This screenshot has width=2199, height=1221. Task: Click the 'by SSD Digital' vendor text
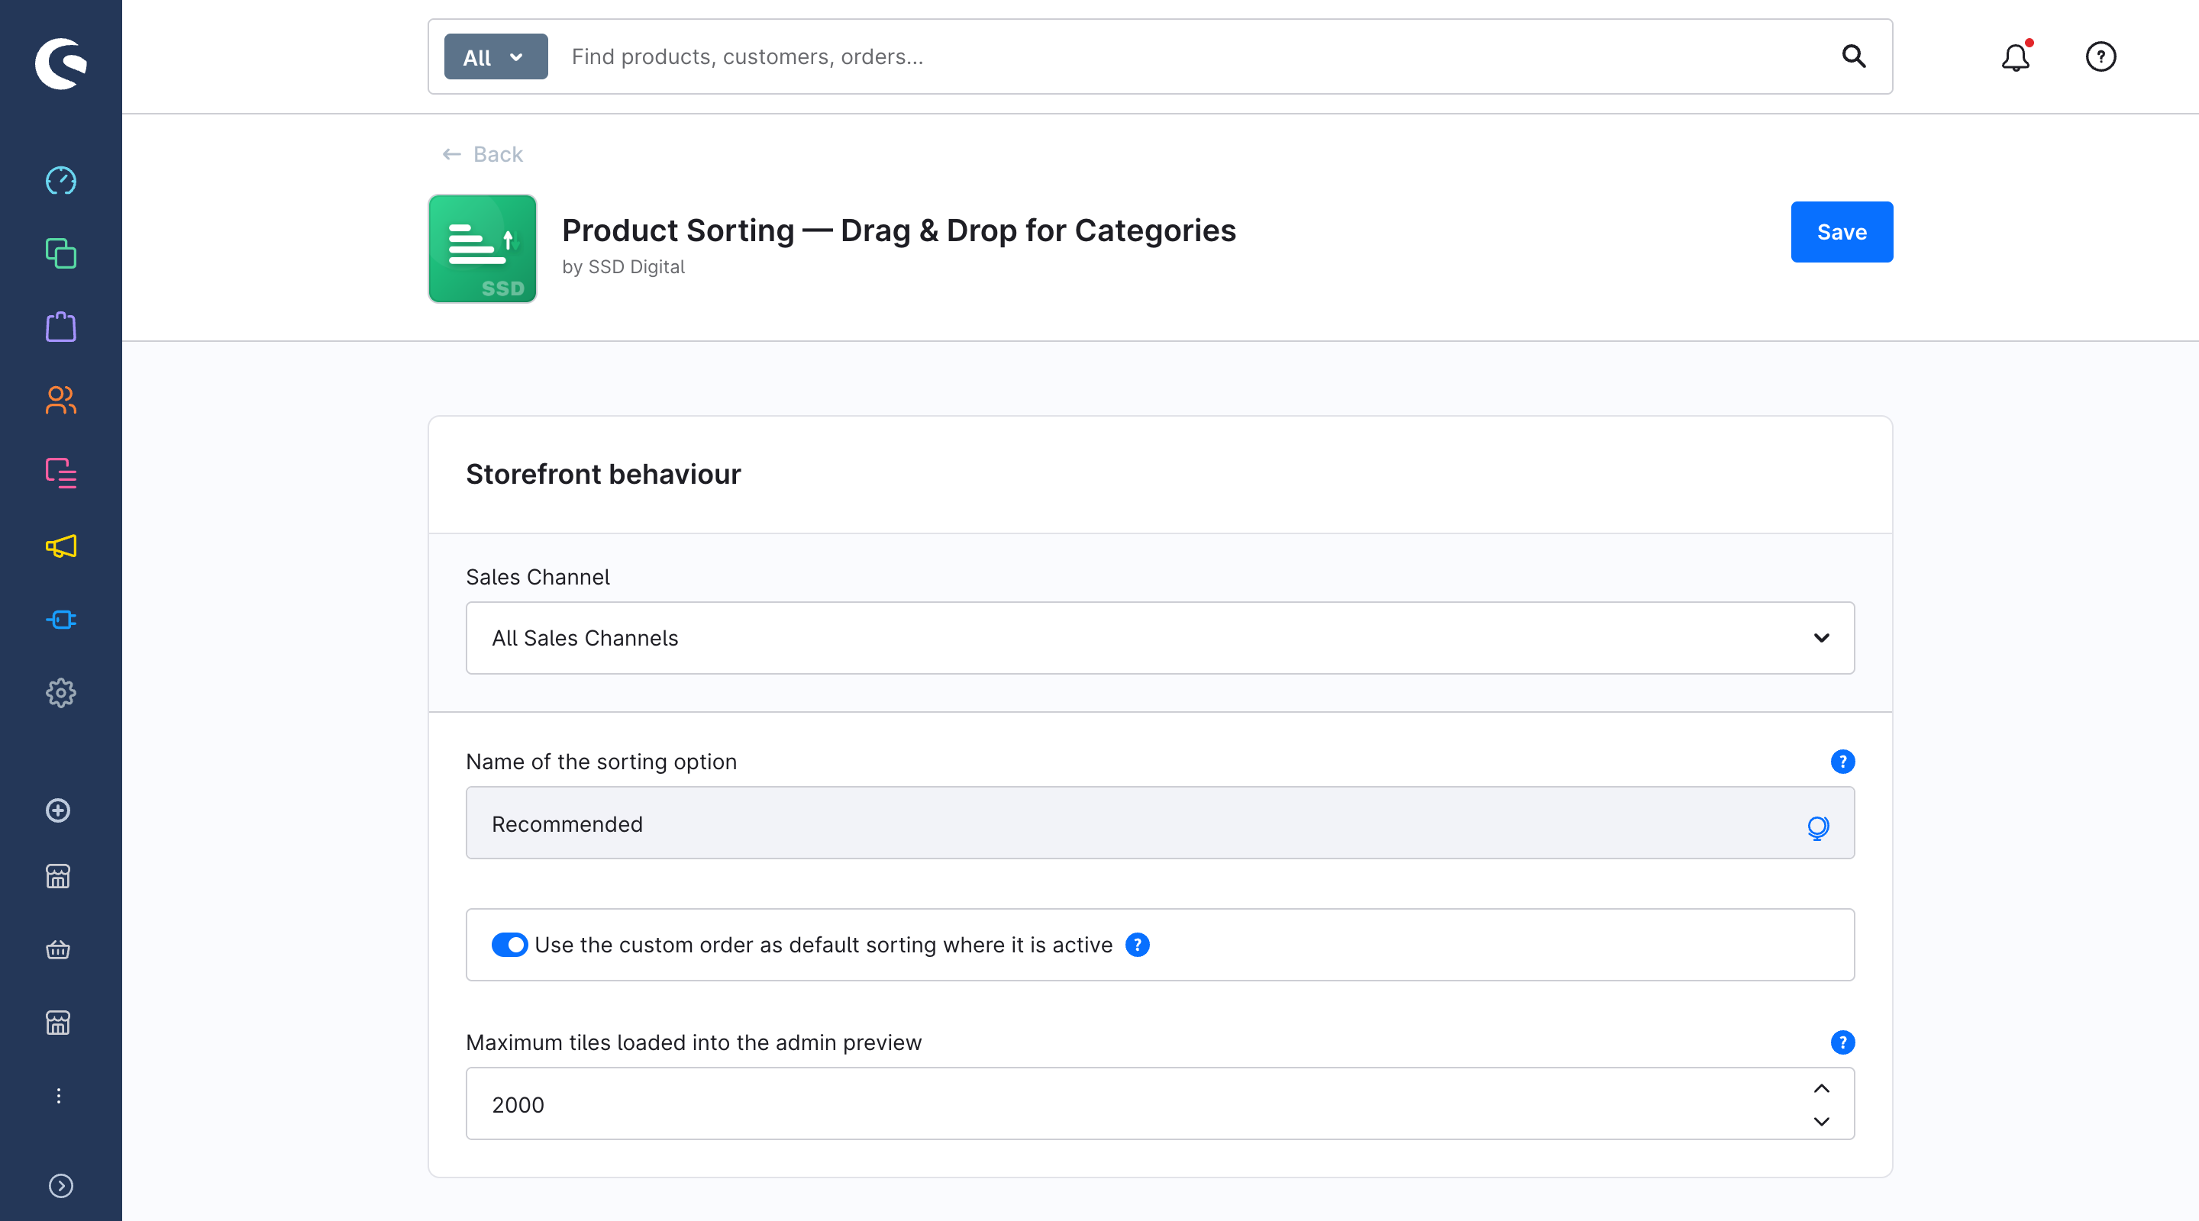click(x=623, y=267)
